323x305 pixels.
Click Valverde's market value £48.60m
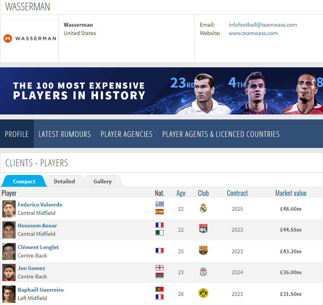291,209
